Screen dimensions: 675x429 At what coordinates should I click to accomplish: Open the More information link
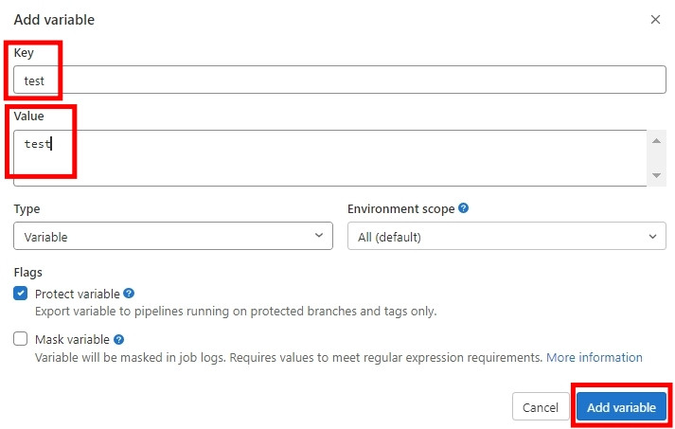pos(595,357)
